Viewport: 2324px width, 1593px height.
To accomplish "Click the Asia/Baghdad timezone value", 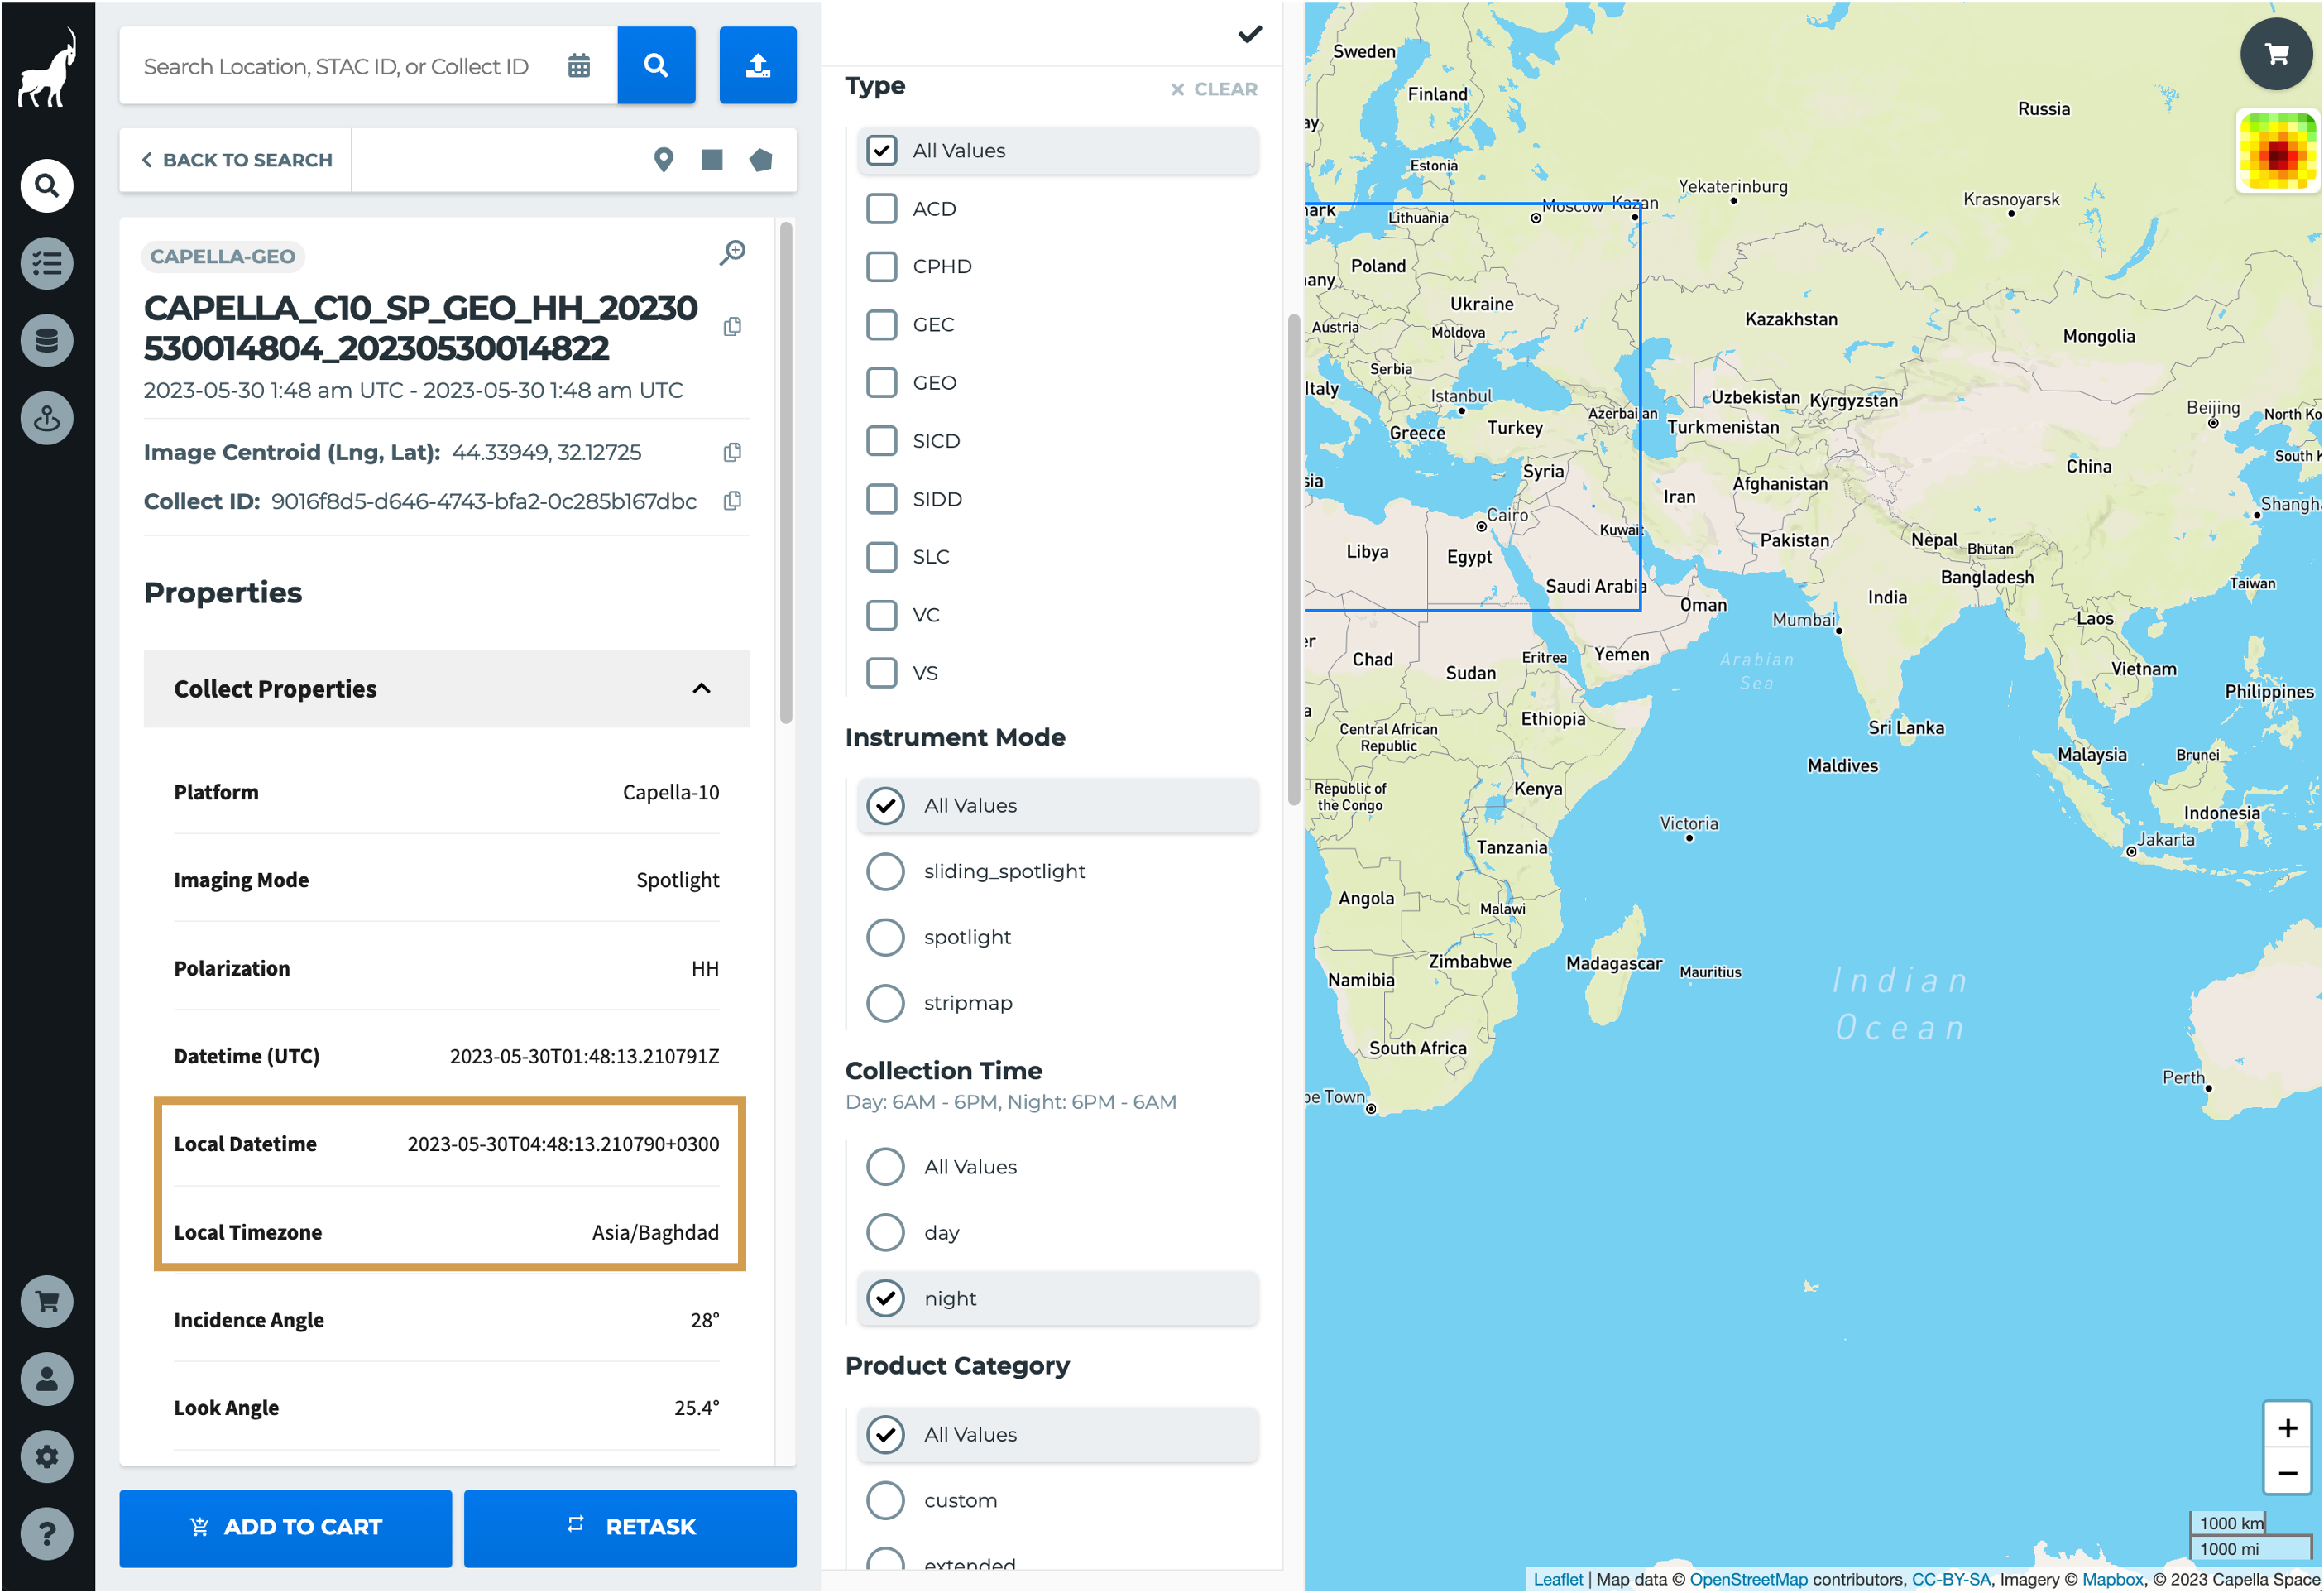I will (656, 1233).
